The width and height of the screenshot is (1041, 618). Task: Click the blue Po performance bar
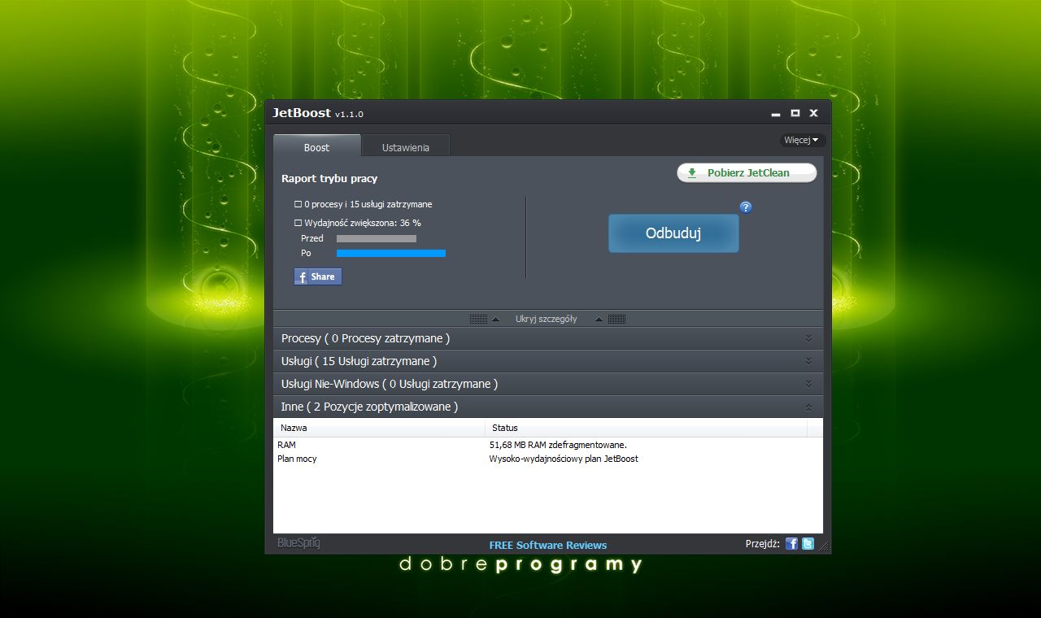pos(391,254)
